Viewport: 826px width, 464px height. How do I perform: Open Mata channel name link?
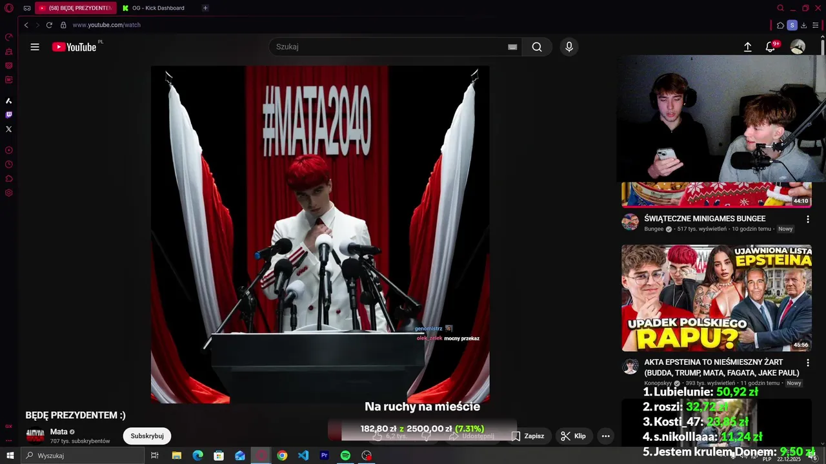coord(59,432)
